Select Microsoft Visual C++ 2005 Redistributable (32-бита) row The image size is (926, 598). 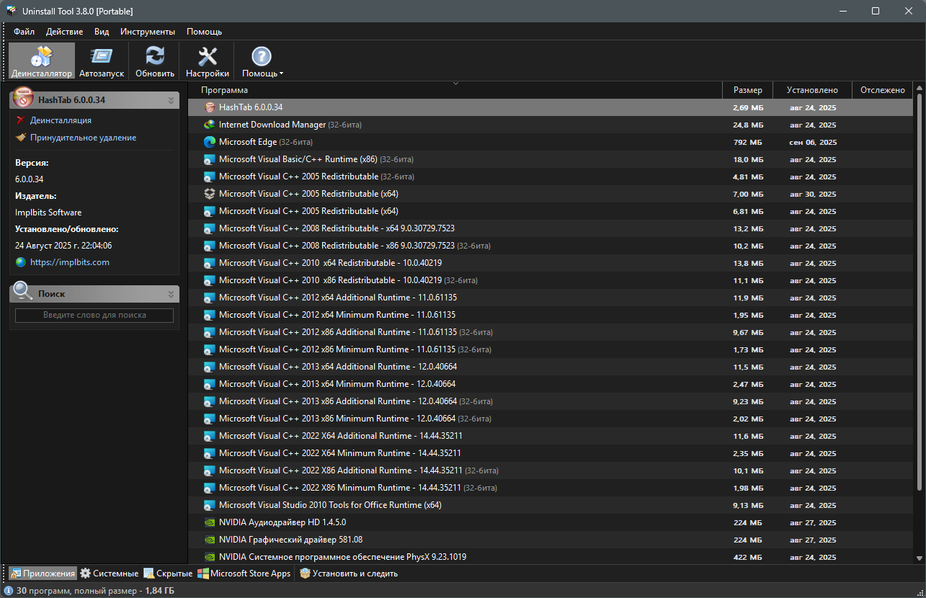pos(551,177)
